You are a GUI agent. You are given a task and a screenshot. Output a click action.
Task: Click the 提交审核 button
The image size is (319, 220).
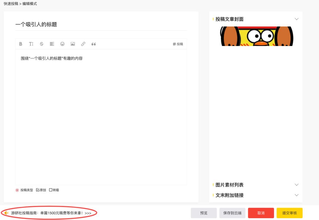coord(289,213)
